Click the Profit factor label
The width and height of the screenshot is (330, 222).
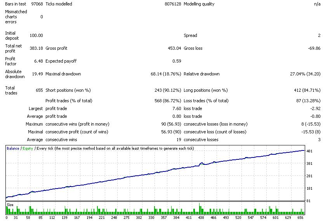coord(10,61)
